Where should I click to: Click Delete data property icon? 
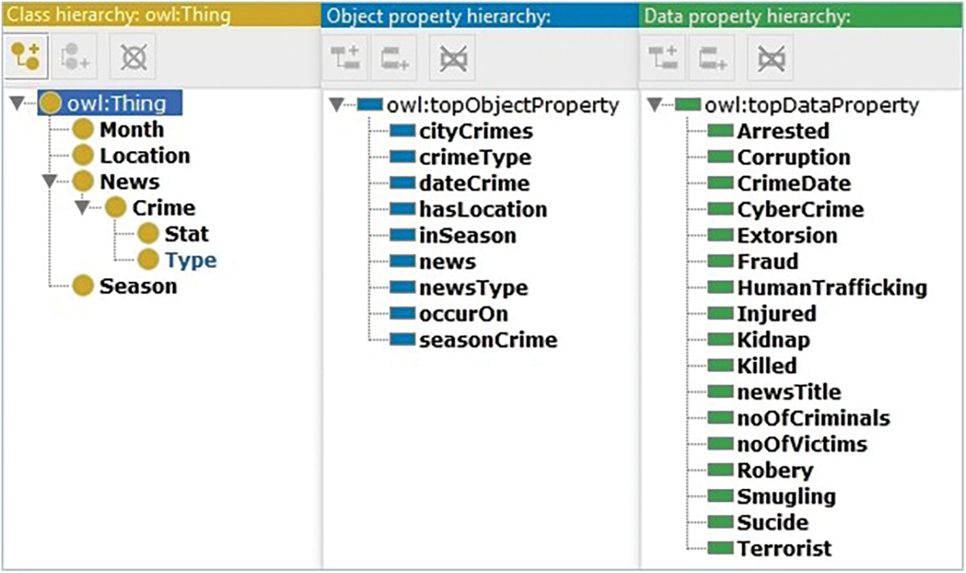[770, 58]
